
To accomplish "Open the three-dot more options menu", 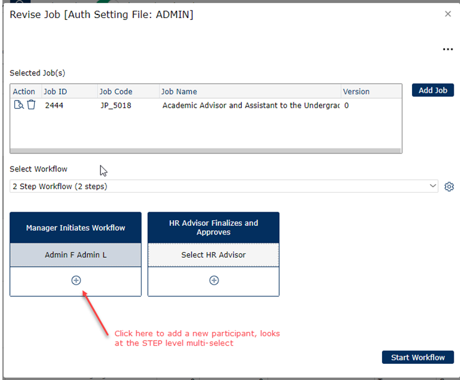I will (x=448, y=49).
